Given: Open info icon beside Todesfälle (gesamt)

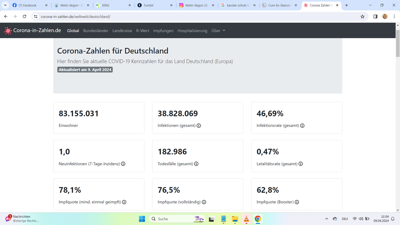Looking at the screenshot, I should point(196,164).
